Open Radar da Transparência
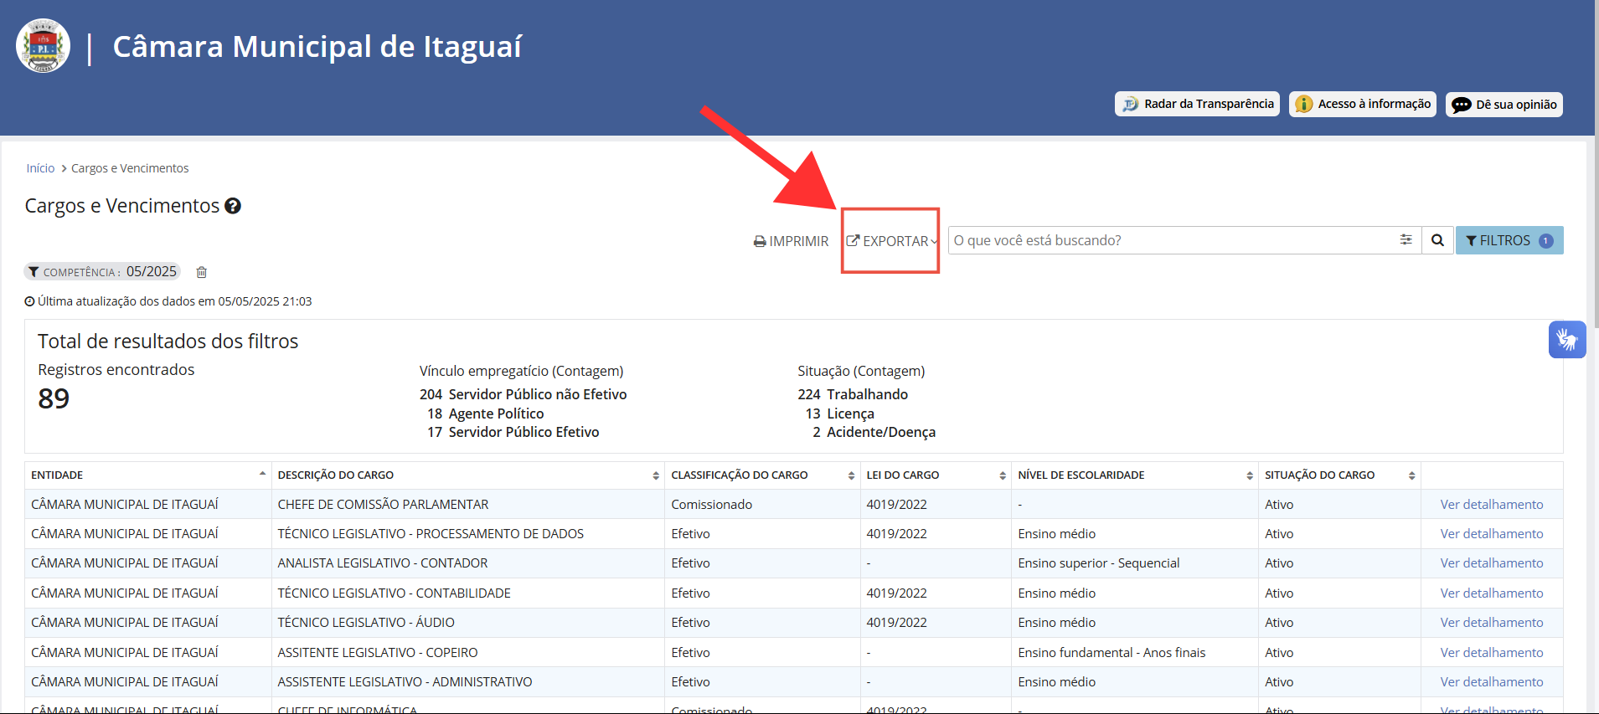The height and width of the screenshot is (714, 1599). pyautogui.click(x=1197, y=104)
